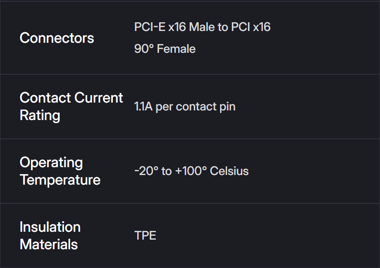Click the "1.1A per contact pin" value
380x268 pixels.
(x=185, y=107)
